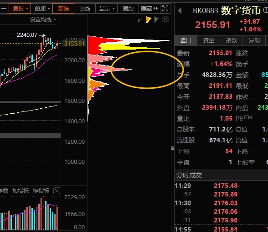The height and width of the screenshot is (232, 268).
Task: Click 换指标 to change indicator
Action: 41,191
